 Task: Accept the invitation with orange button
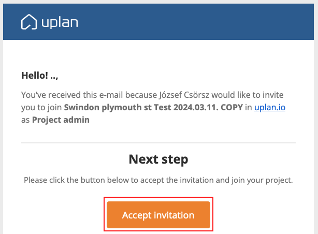pyautogui.click(x=158, y=215)
